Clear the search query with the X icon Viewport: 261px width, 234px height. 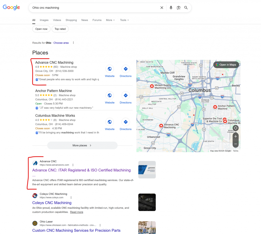click(x=162, y=8)
